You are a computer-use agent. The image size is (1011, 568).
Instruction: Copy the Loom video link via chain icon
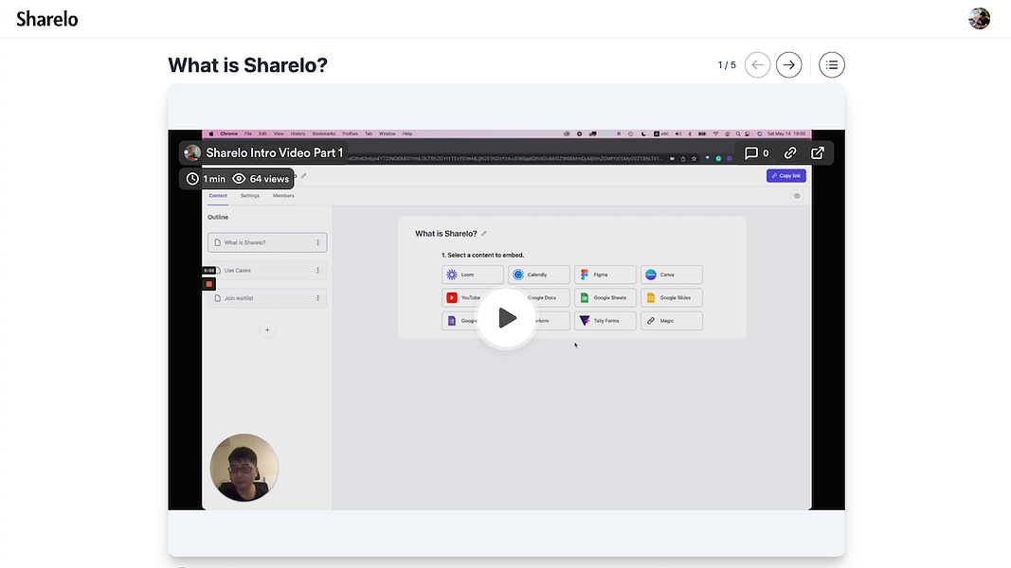click(790, 153)
